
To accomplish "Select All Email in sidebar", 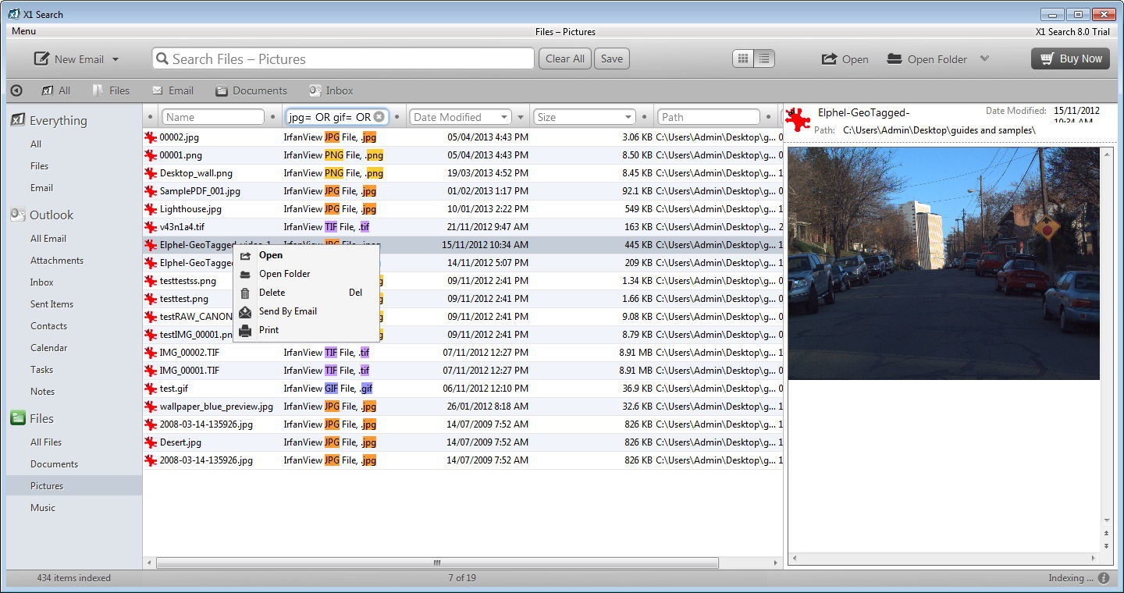I will (x=48, y=239).
